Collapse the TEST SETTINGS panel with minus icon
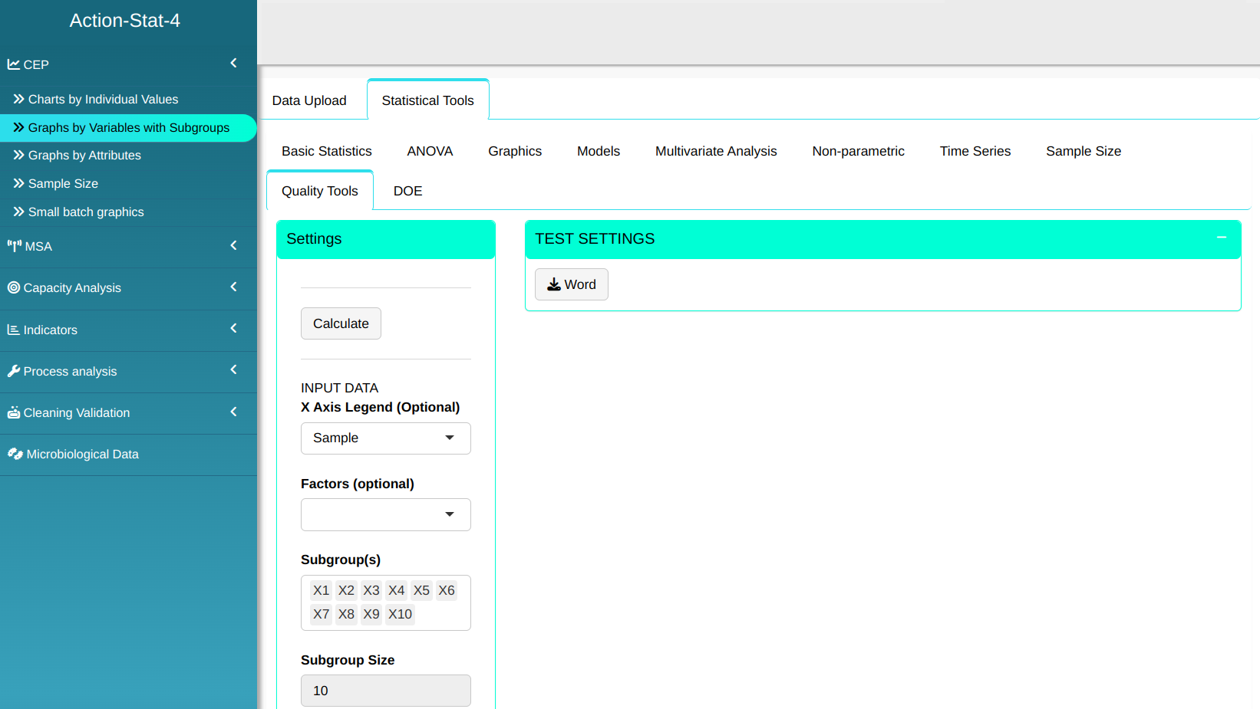Viewport: 1260px width, 709px height. pos(1221,238)
